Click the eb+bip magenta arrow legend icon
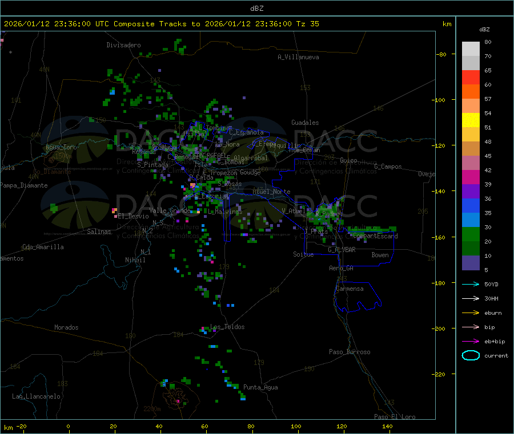Screen dimensions: 514x434 471,342
